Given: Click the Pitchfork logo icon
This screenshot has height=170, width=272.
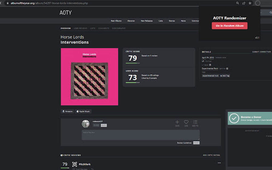Looking at the screenshot, I should point(75,164).
